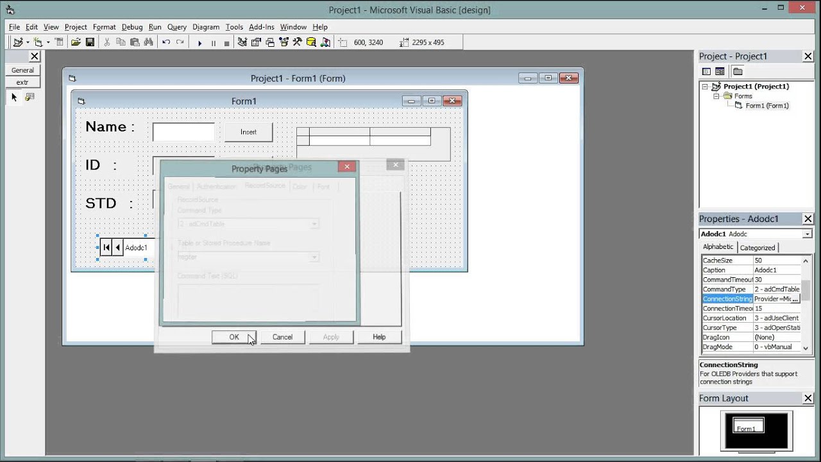Click the Name text box on Form1

click(183, 132)
